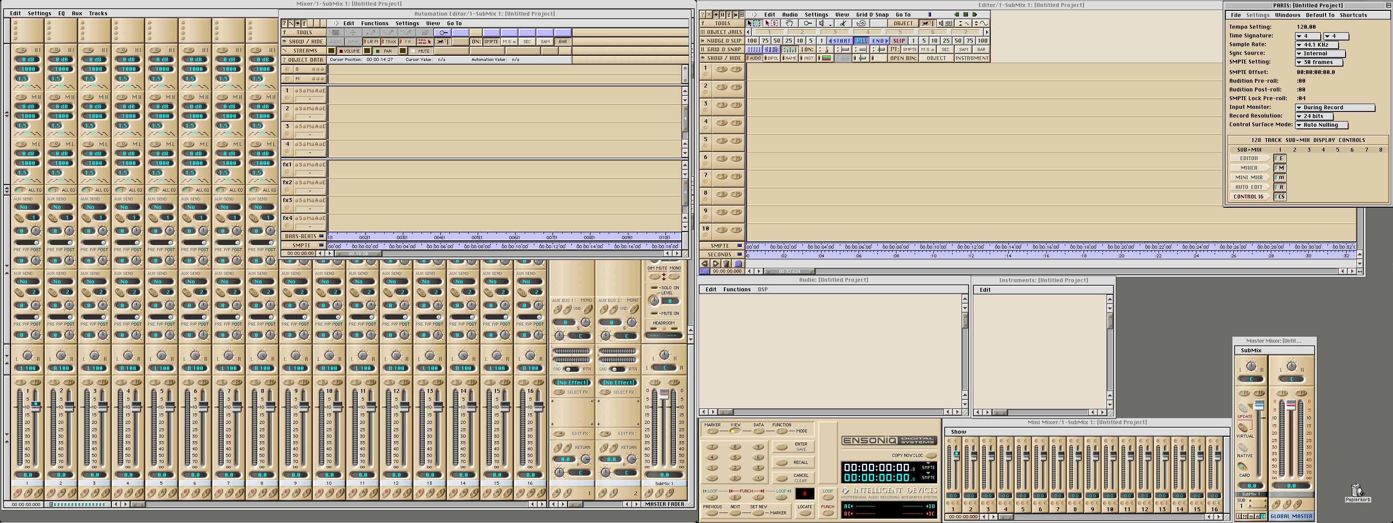Click the color bars icon in Show/Hide row

(827, 58)
